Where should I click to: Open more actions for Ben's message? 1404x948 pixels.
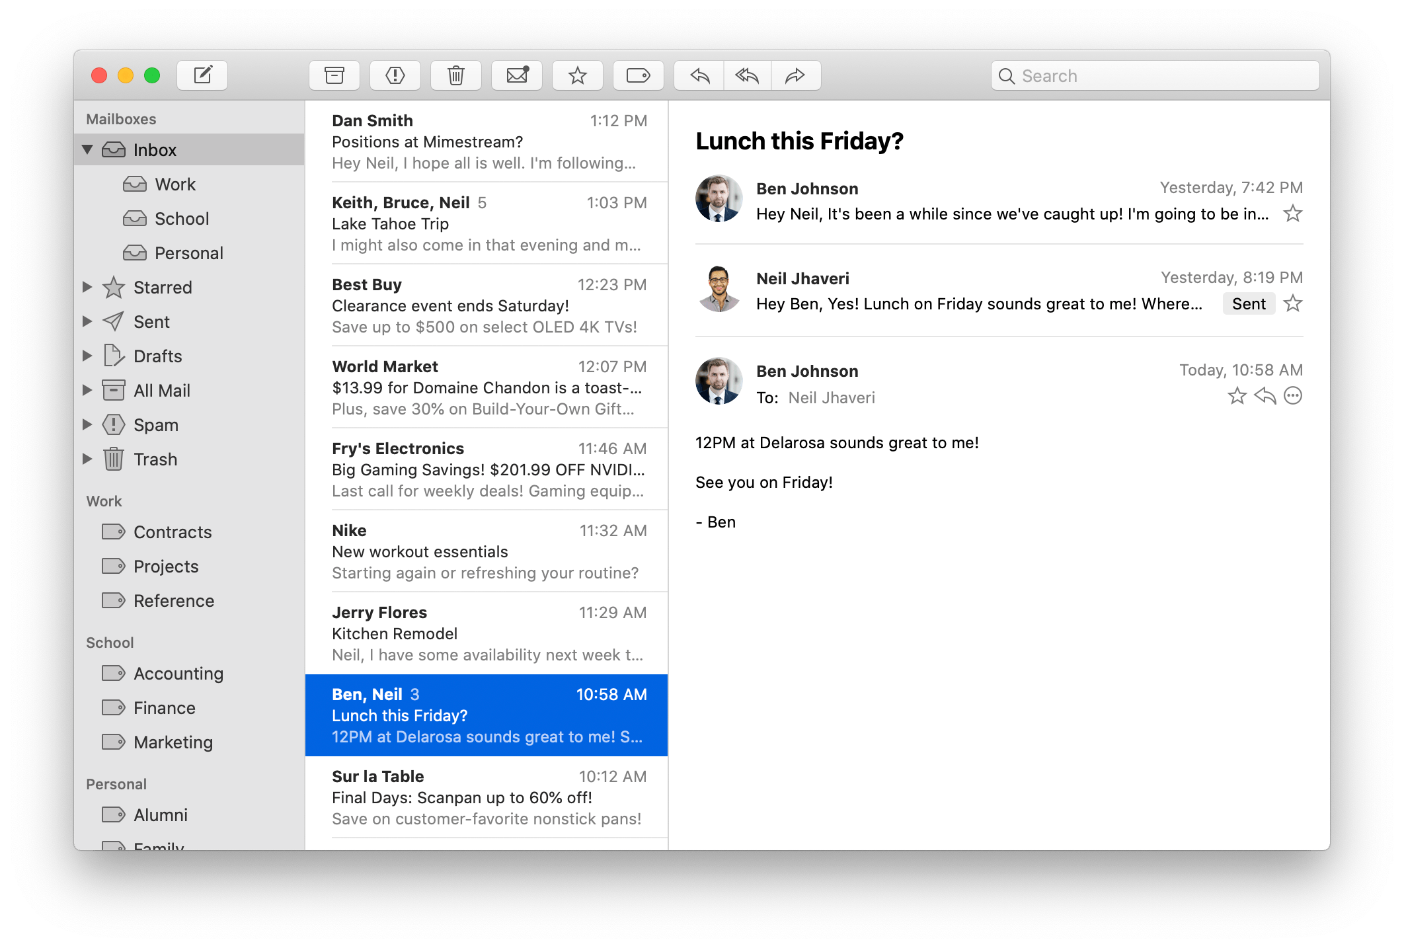pos(1293,396)
